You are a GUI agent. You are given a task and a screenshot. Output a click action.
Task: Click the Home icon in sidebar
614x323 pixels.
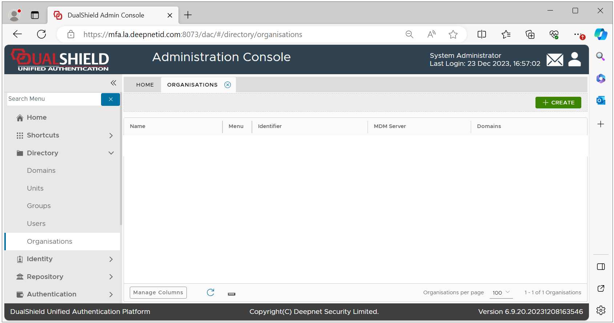coord(20,117)
